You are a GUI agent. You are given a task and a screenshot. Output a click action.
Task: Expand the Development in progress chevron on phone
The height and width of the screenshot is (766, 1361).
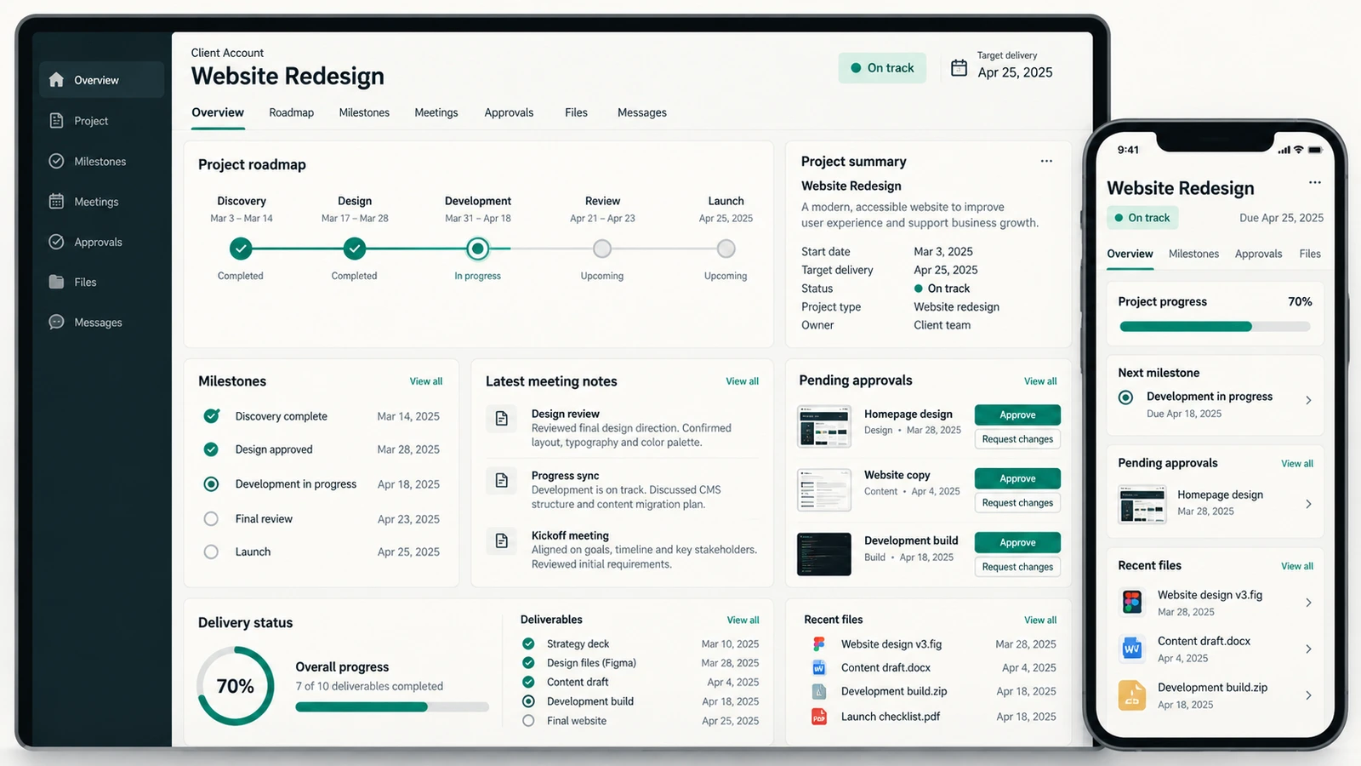pos(1308,400)
